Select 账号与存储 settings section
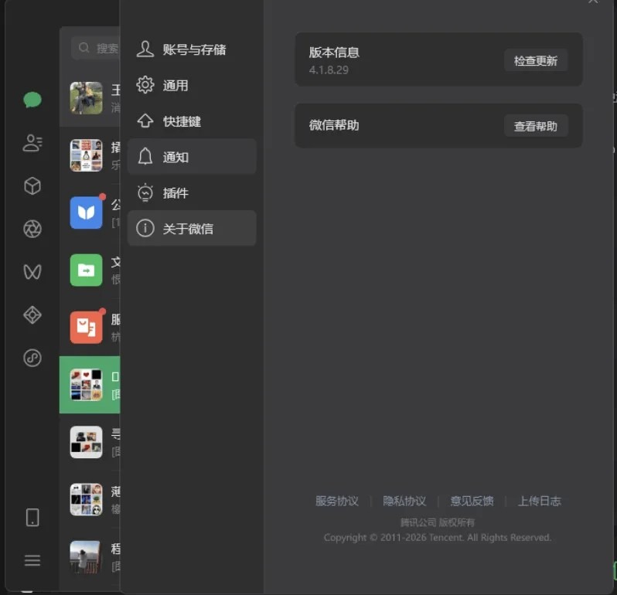The width and height of the screenshot is (617, 595). click(x=192, y=49)
